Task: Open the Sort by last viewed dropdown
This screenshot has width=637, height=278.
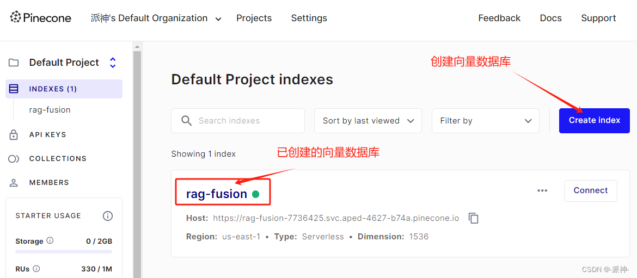Action: click(368, 121)
